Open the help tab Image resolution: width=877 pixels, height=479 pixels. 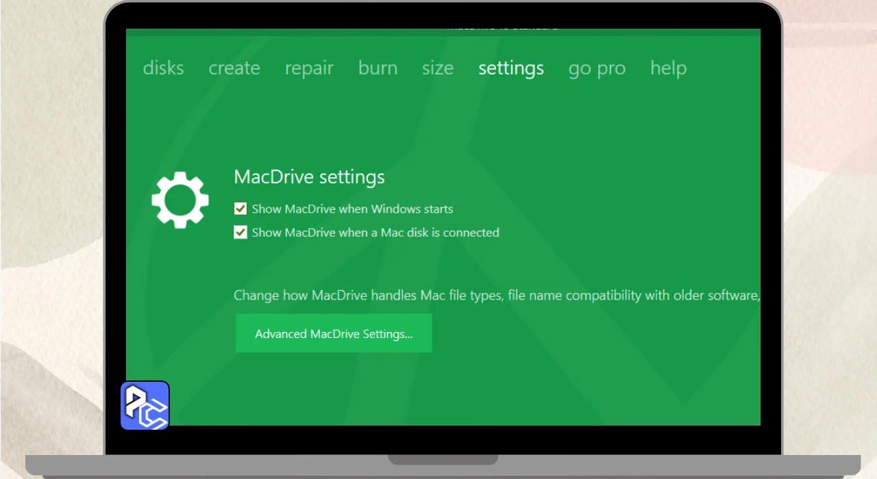(x=668, y=68)
